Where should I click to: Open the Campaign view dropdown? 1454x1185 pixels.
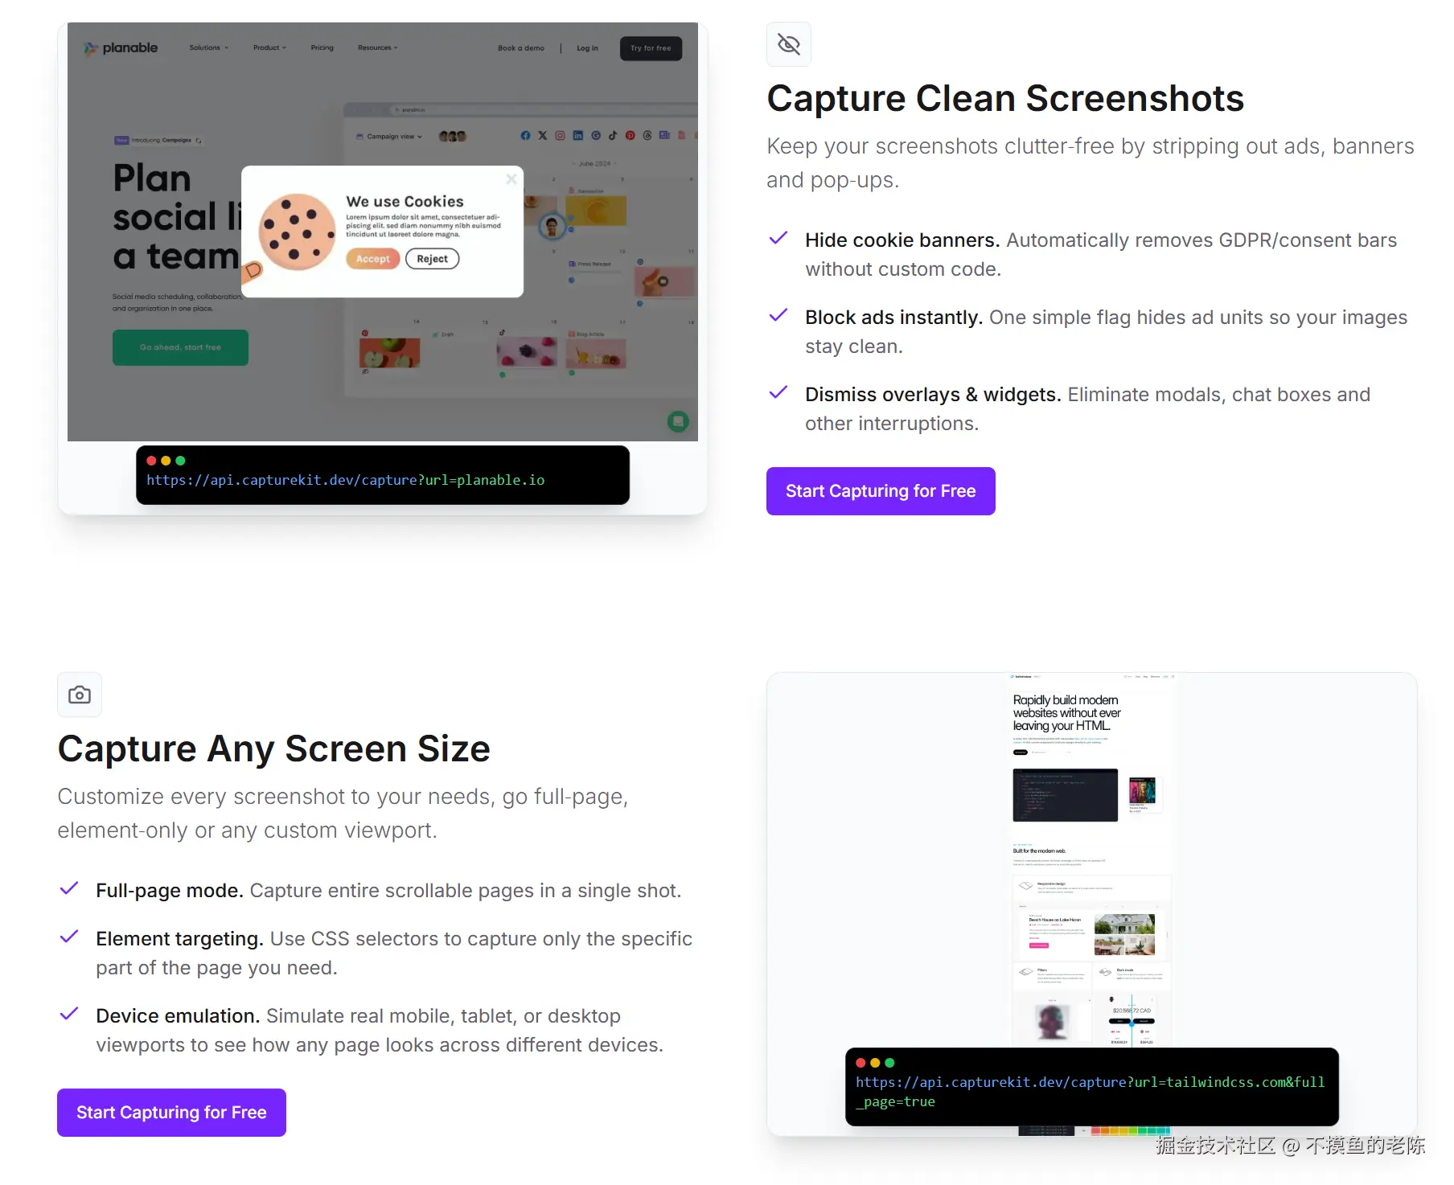tap(389, 137)
